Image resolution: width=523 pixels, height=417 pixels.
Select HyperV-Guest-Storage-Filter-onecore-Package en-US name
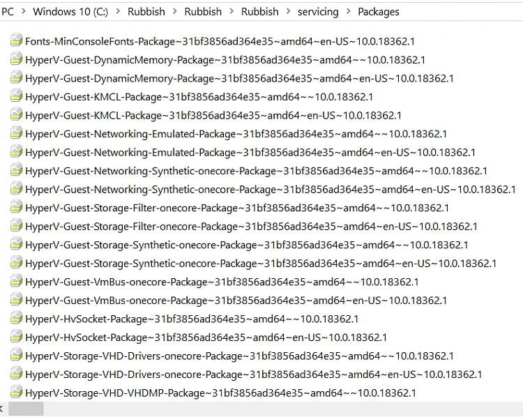click(252, 227)
